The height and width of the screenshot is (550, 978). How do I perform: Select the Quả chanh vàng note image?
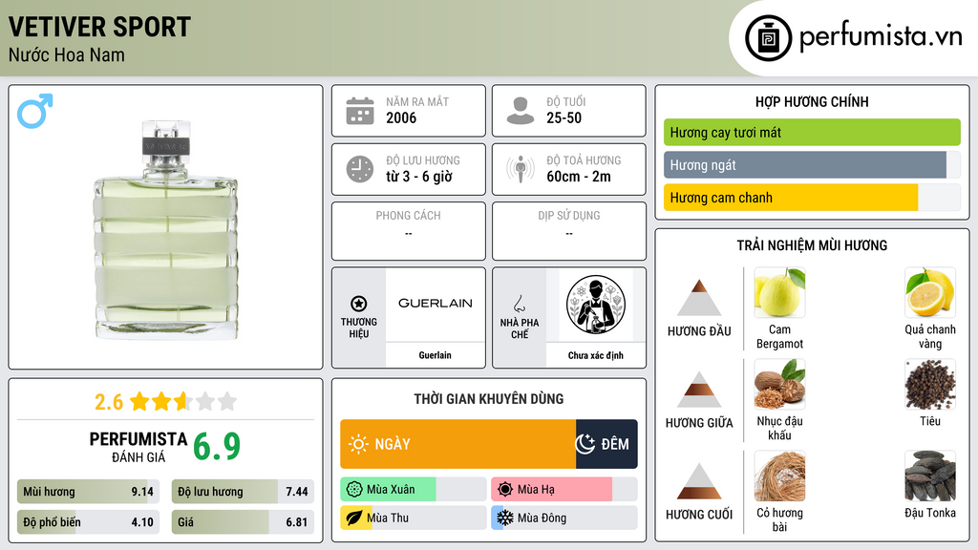tap(930, 292)
